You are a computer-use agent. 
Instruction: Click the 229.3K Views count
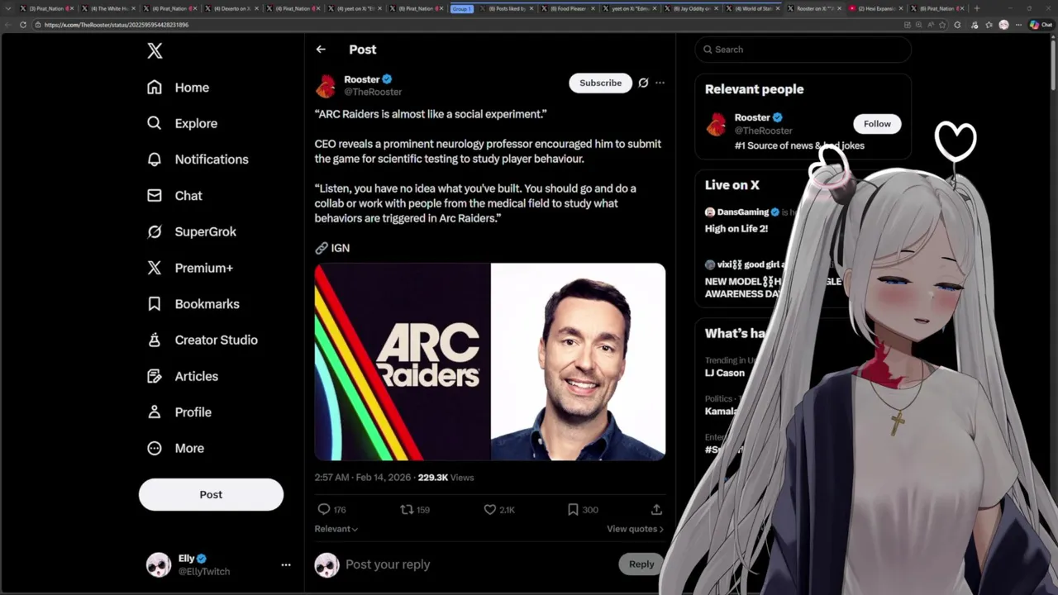tap(446, 478)
